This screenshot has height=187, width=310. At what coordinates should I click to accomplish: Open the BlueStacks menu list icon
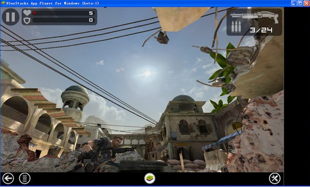[25, 179]
